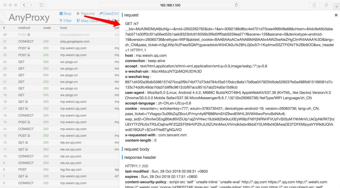Resume recording in AnyProxy
The width and height of the screenshot is (340, 188).
tap(86, 13)
